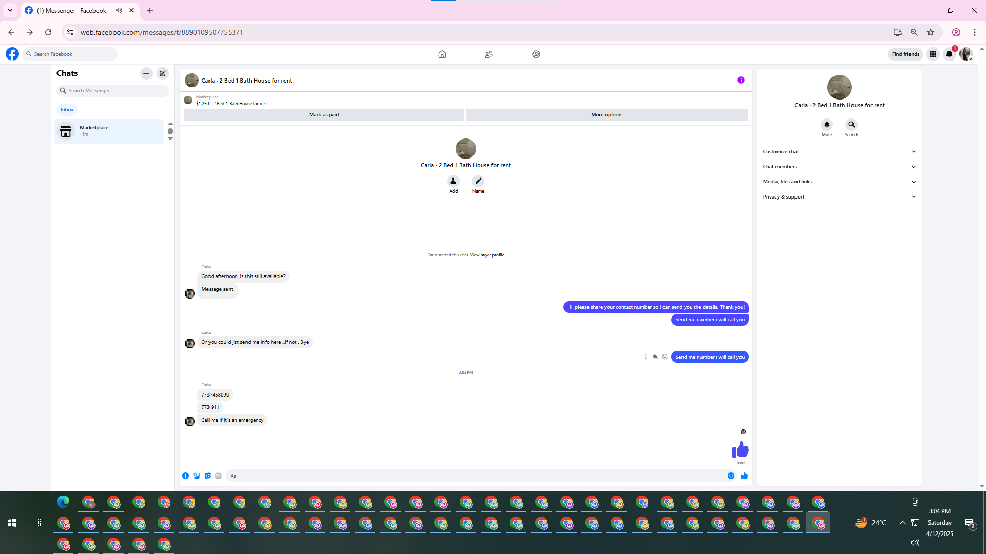Start a new message with compose icon

tap(163, 73)
